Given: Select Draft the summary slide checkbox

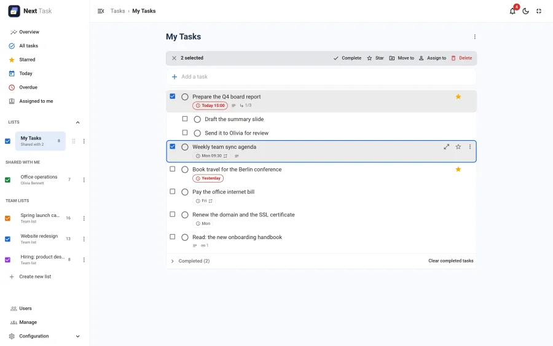Looking at the screenshot, I should pyautogui.click(x=185, y=119).
